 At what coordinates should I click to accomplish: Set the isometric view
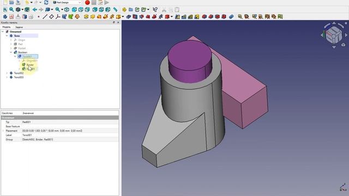click(x=67, y=10)
